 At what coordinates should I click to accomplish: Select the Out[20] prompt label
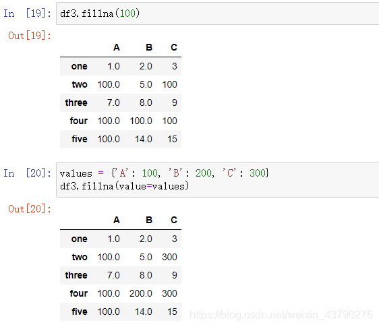[x=30, y=209]
